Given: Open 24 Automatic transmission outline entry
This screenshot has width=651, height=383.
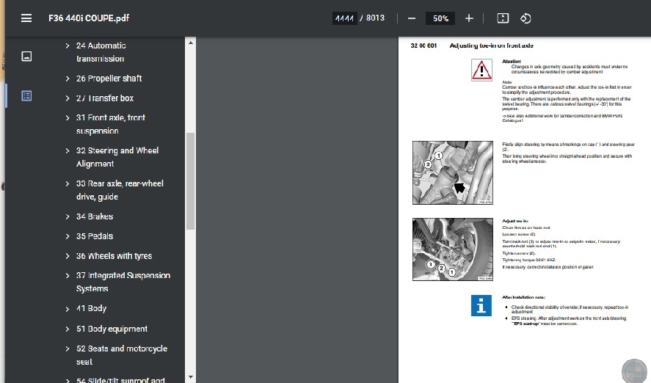Looking at the screenshot, I should tap(101, 52).
